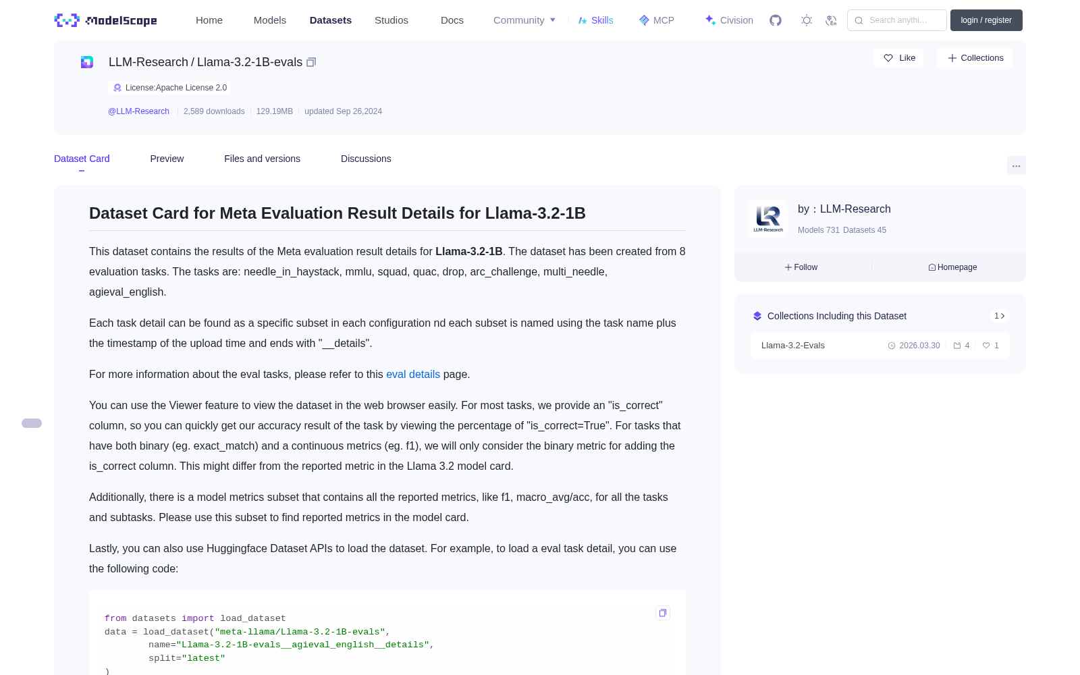Click the login / register button

[986, 20]
